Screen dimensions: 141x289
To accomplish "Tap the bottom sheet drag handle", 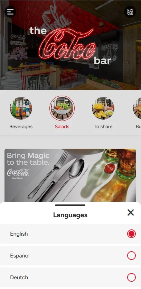I will [70, 205].
